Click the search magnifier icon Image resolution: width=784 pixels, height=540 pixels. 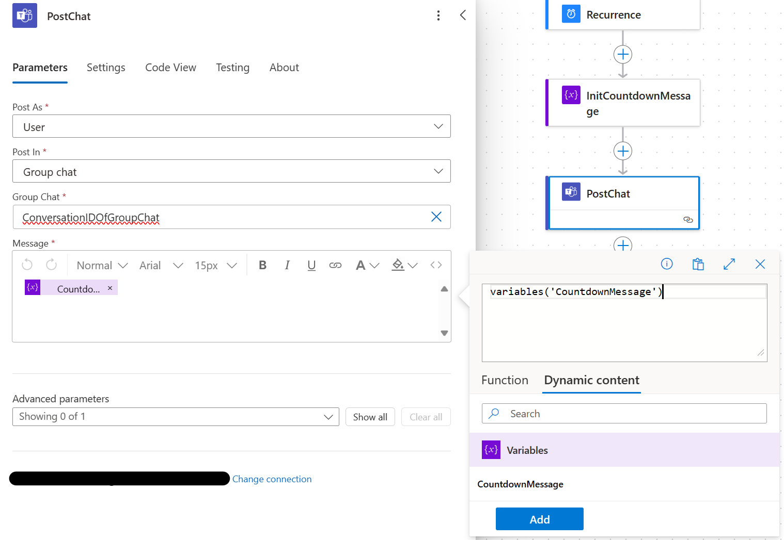click(494, 413)
